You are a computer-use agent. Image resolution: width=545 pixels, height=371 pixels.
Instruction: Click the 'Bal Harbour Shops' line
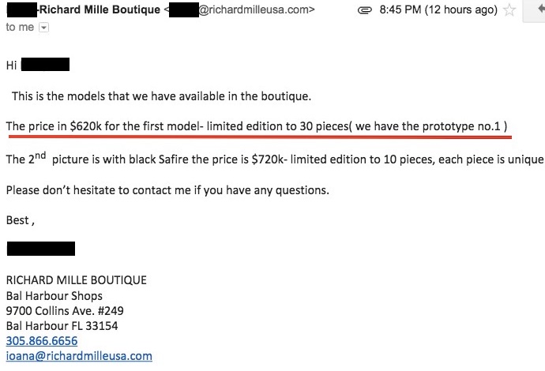coord(54,296)
